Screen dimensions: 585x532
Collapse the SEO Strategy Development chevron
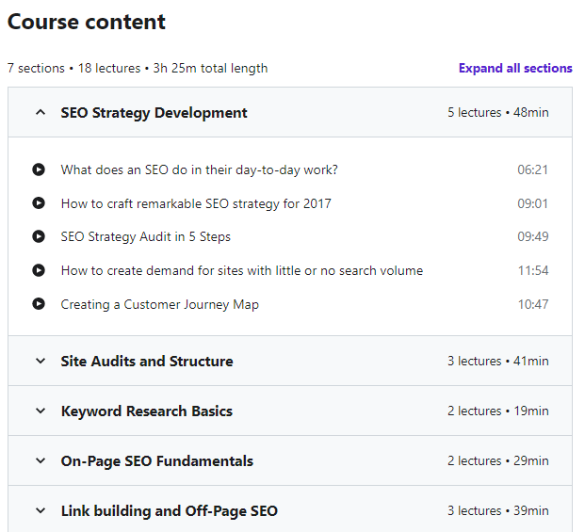click(x=41, y=112)
